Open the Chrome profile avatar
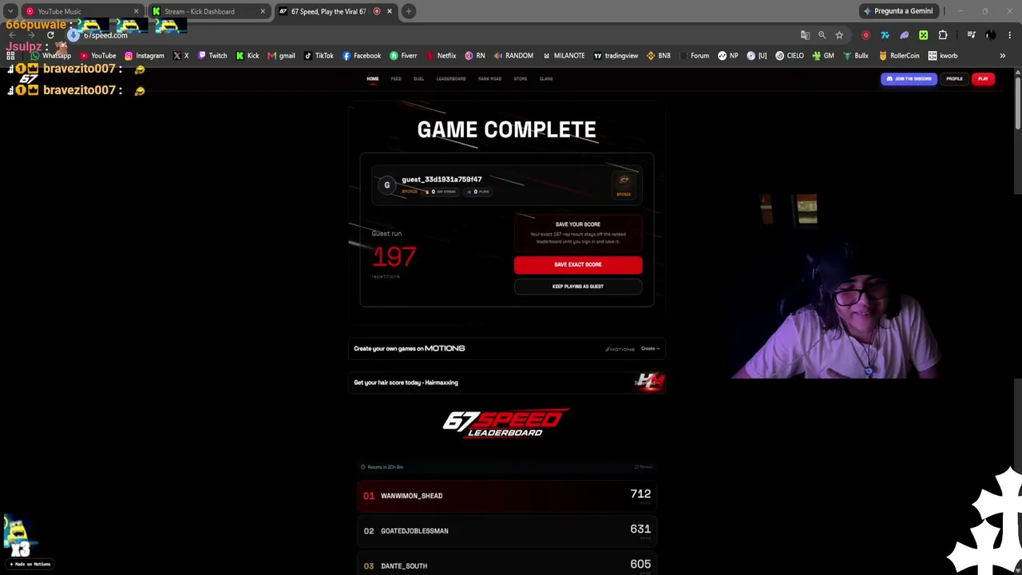 coord(990,35)
